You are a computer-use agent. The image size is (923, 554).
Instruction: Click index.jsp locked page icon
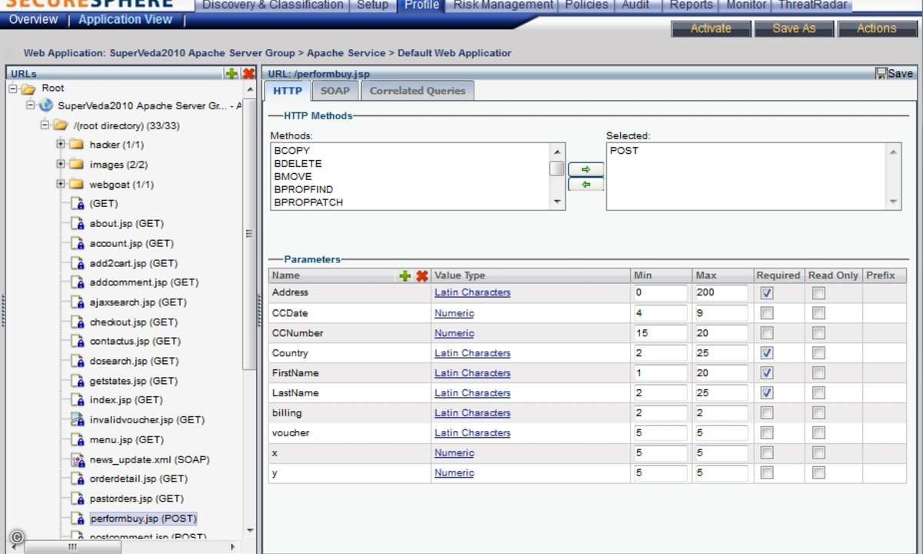(78, 400)
